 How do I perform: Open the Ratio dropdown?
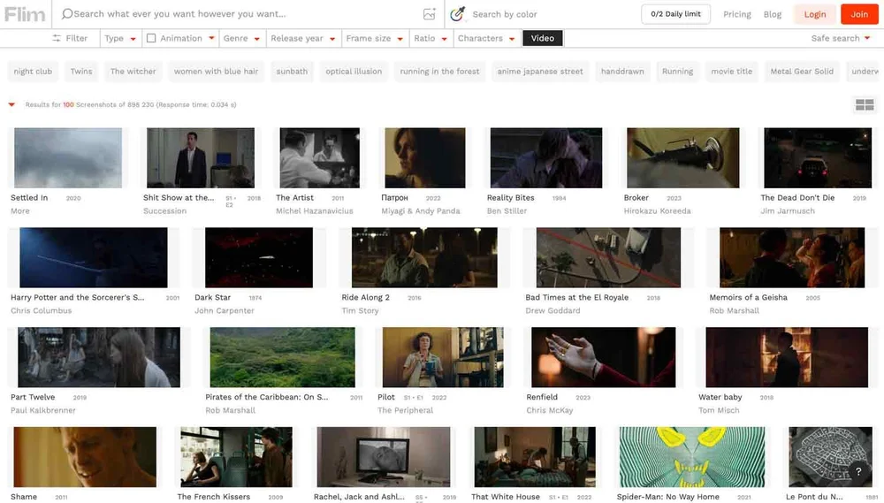[431, 38]
